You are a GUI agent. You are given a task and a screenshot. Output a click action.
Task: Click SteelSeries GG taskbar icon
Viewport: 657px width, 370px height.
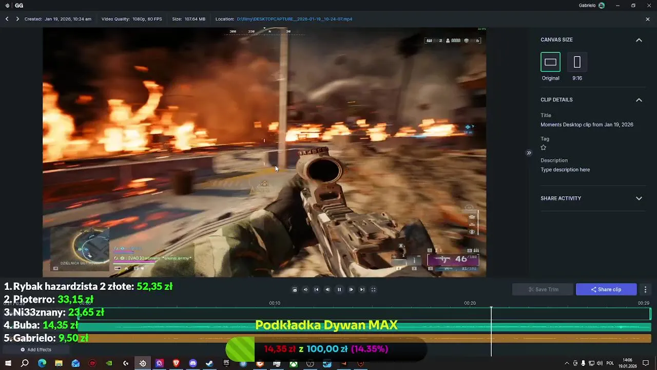(x=143, y=363)
